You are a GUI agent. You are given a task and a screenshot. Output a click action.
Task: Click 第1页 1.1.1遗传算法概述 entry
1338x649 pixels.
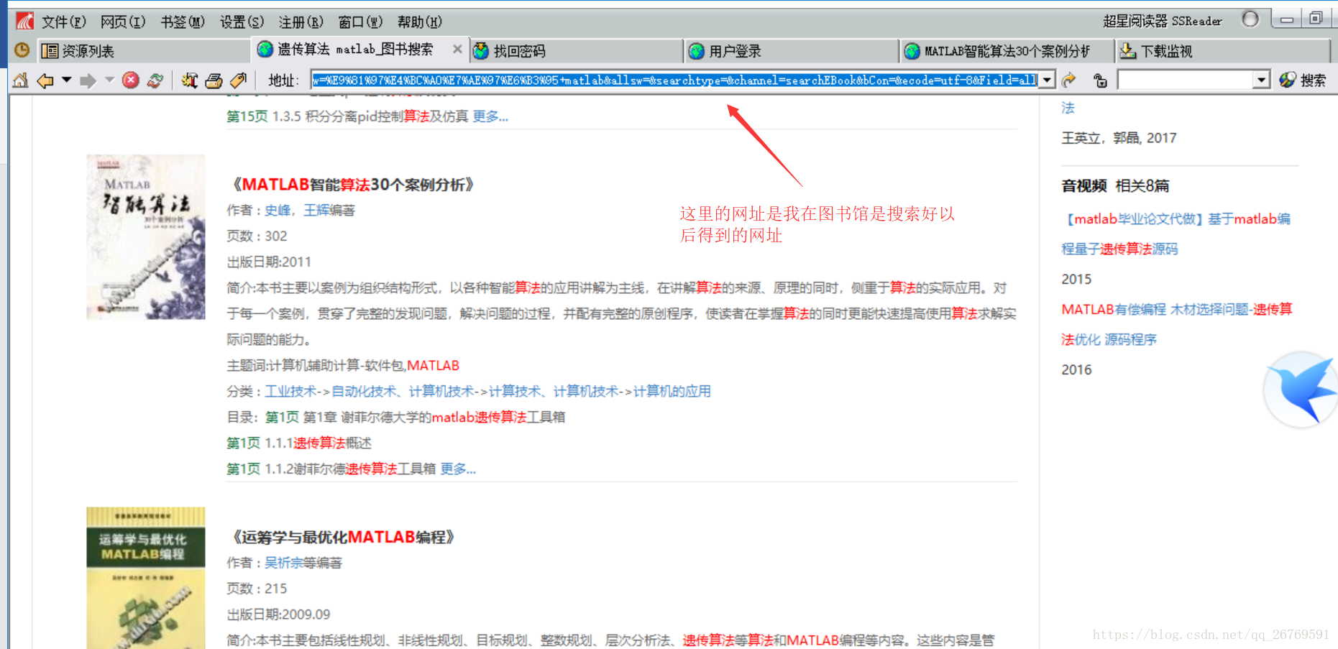[x=299, y=443]
